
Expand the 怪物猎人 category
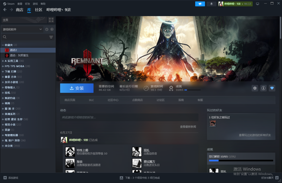tap(3, 87)
